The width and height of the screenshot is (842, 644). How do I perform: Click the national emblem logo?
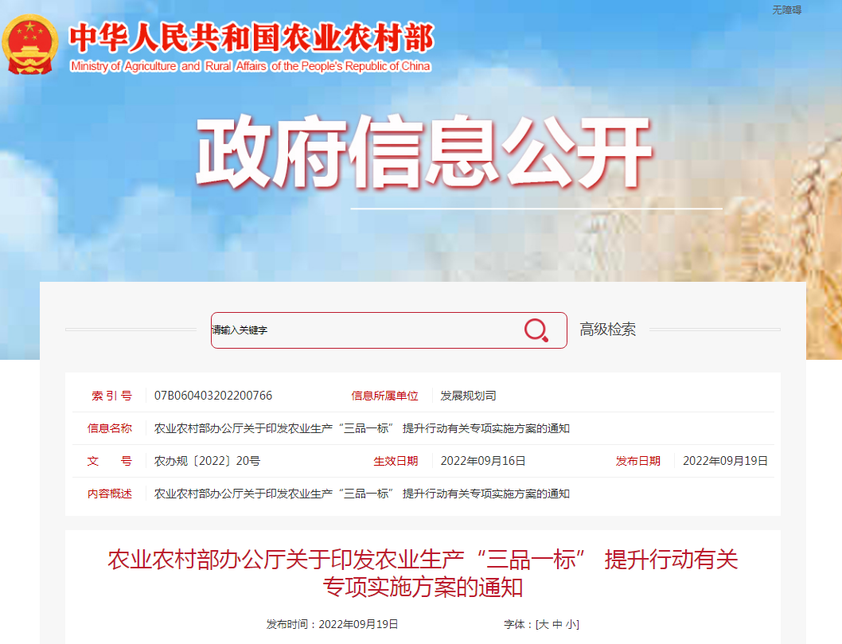coord(29,45)
